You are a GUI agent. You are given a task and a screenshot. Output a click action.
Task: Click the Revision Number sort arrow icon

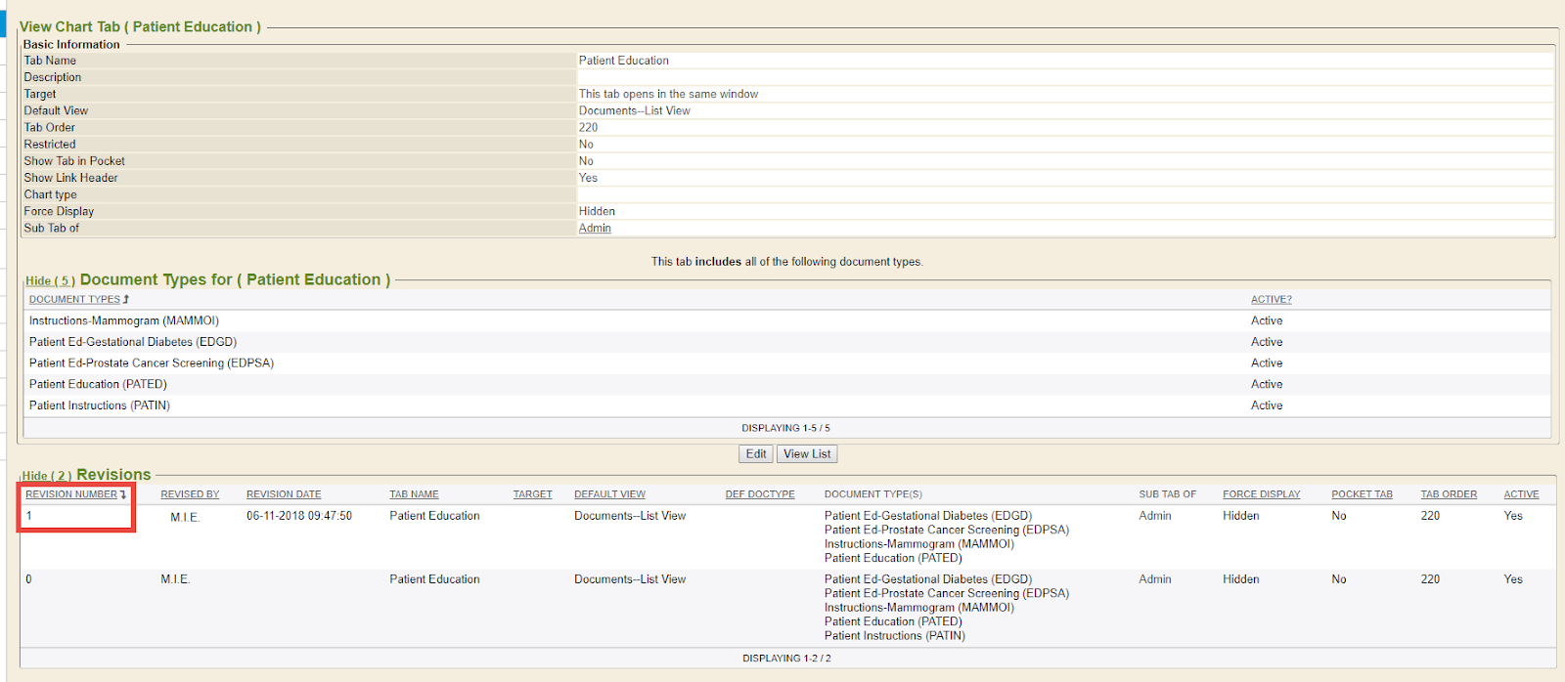(x=123, y=494)
